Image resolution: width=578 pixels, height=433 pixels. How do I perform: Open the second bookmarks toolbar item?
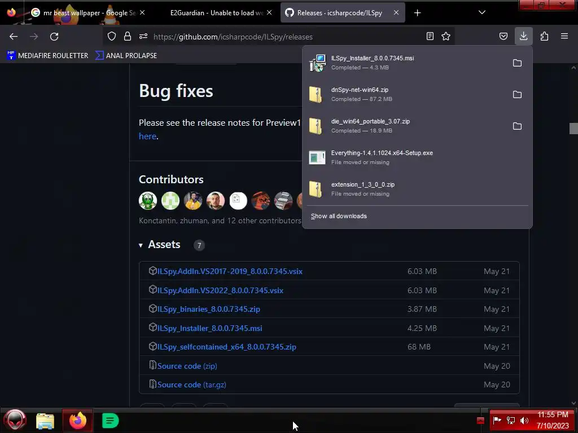click(x=126, y=56)
